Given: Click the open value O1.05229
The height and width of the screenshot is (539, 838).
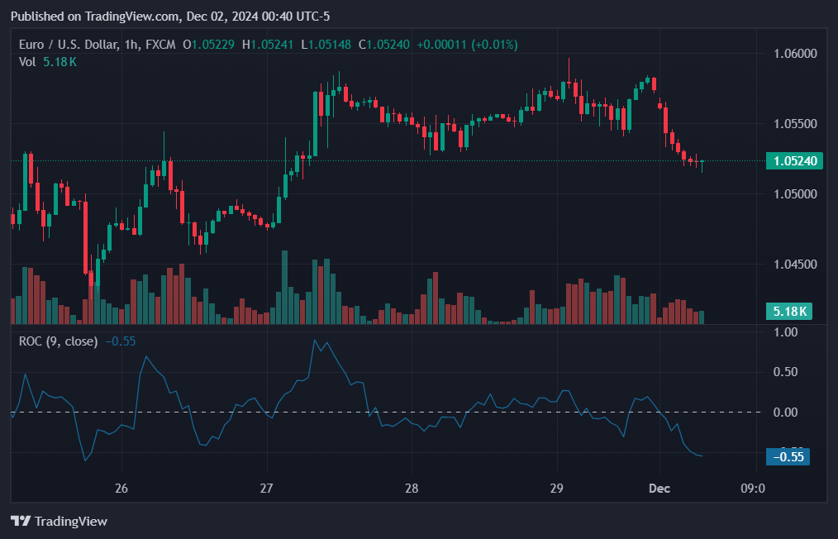Looking at the screenshot, I should tap(208, 45).
